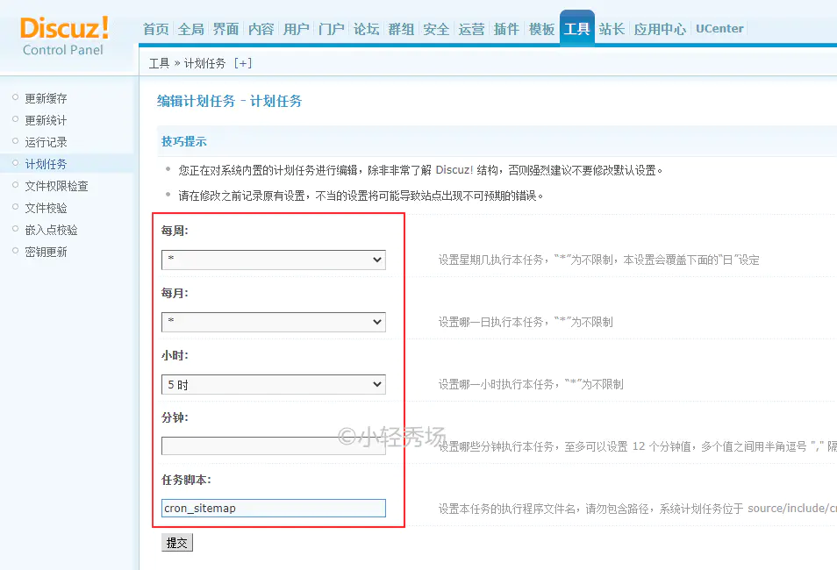Click the 任务脚本 field containing cron_sitemap

273,508
